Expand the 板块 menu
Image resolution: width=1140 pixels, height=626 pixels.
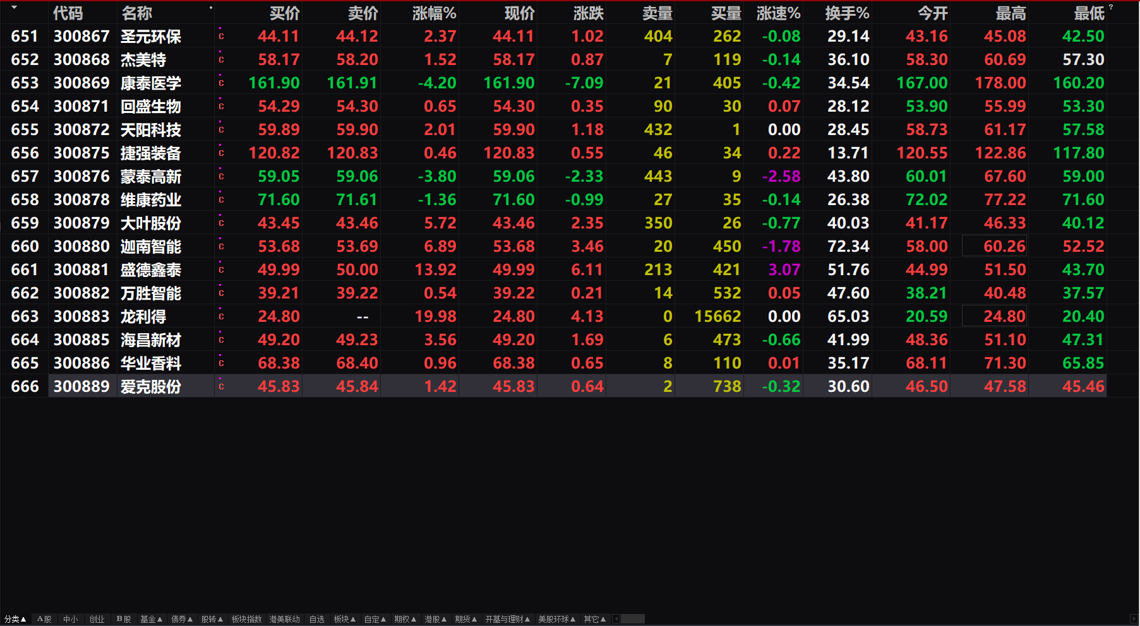tap(345, 619)
